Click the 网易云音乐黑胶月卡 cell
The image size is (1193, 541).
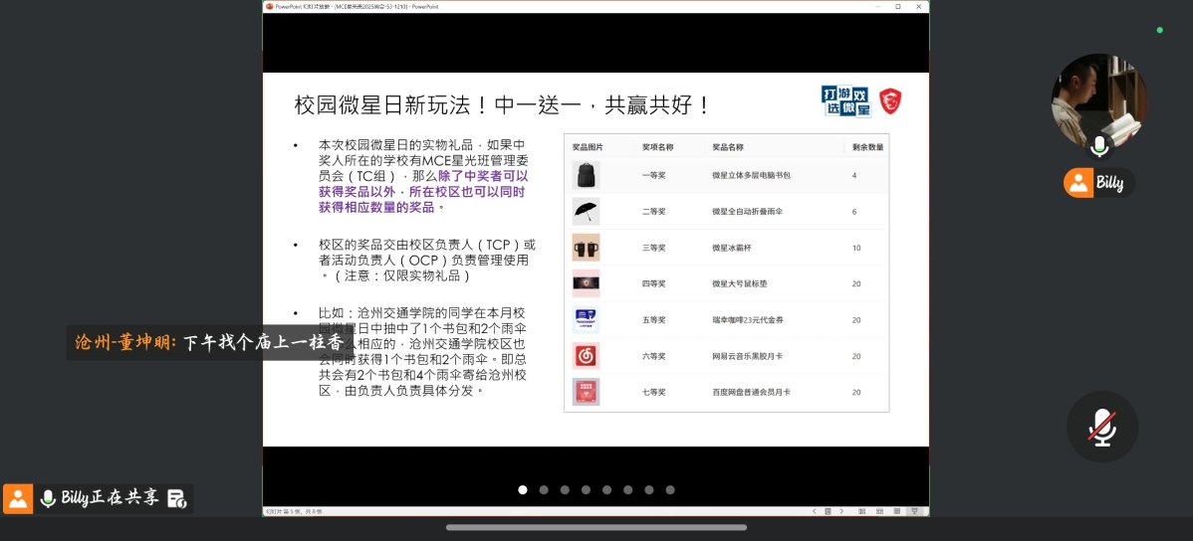click(x=747, y=356)
